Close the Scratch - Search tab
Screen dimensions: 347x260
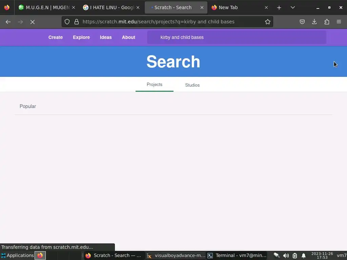(x=202, y=7)
